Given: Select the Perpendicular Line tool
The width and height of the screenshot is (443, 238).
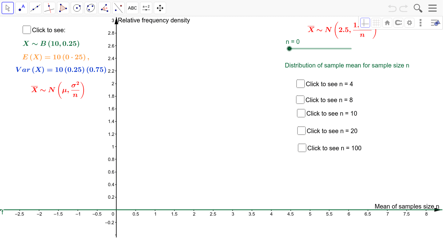Looking at the screenshot, I should coord(49,8).
